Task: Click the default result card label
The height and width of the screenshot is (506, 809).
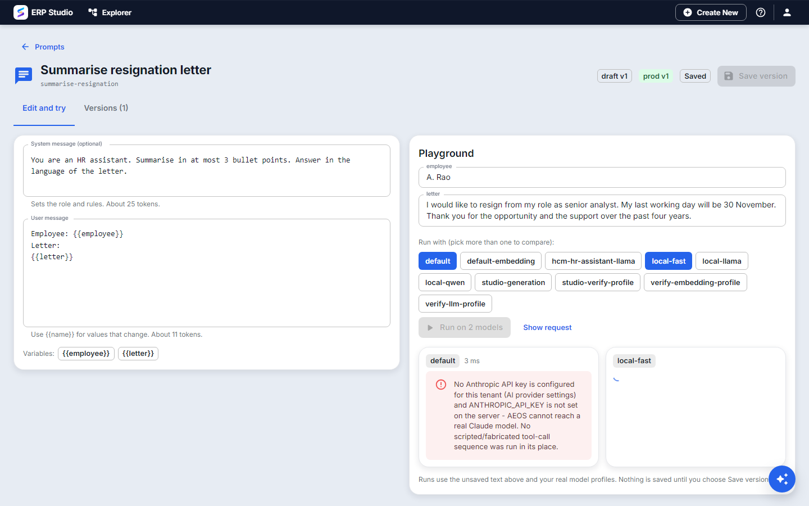Action: click(443, 361)
